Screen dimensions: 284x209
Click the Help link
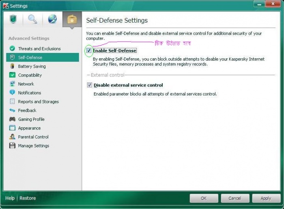coord(10,198)
